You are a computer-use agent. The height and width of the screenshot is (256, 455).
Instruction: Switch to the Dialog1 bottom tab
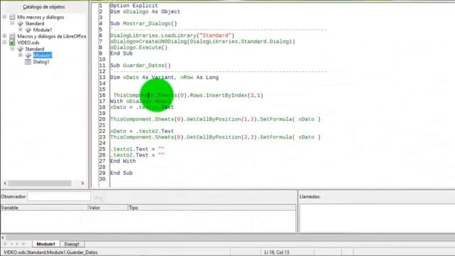pyautogui.click(x=72, y=244)
